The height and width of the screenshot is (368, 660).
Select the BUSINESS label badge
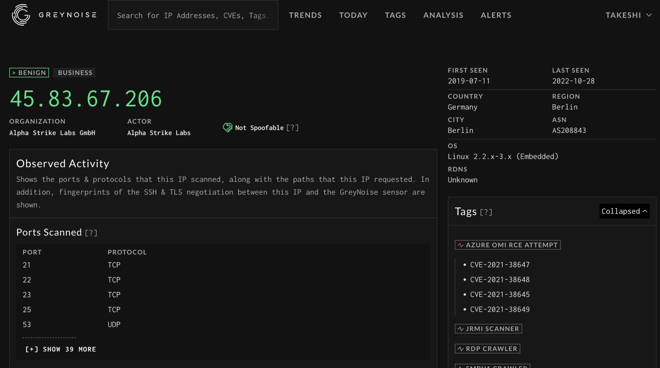[74, 72]
